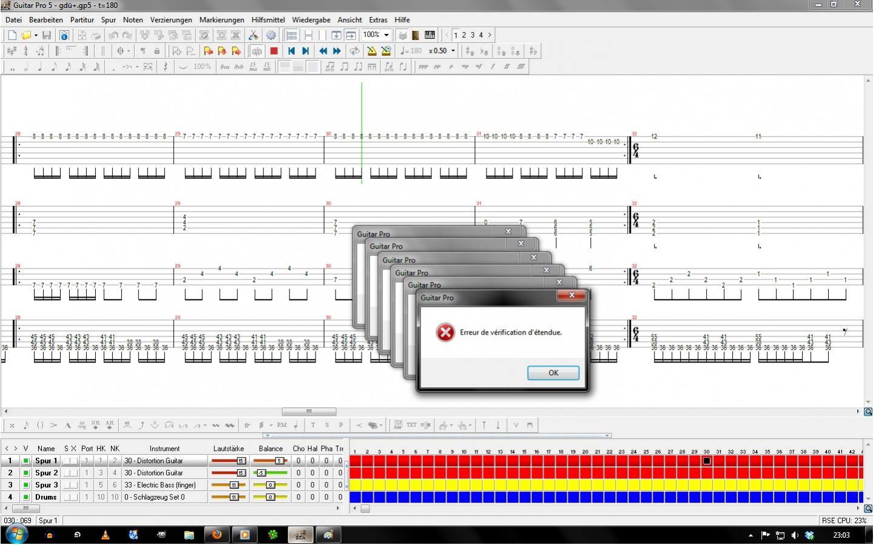
Task: Click the rewind double-arrow icon
Action: pyautogui.click(x=323, y=51)
